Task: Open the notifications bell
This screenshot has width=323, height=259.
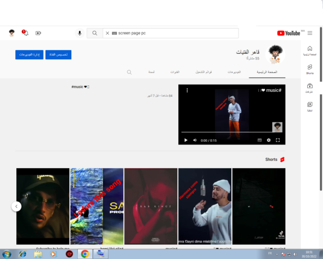Action: [25, 33]
